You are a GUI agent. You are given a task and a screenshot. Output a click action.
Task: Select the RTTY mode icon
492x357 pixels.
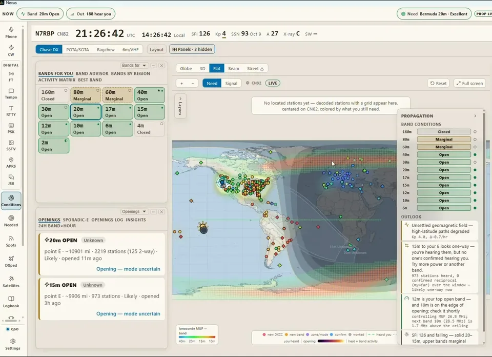pos(11,111)
